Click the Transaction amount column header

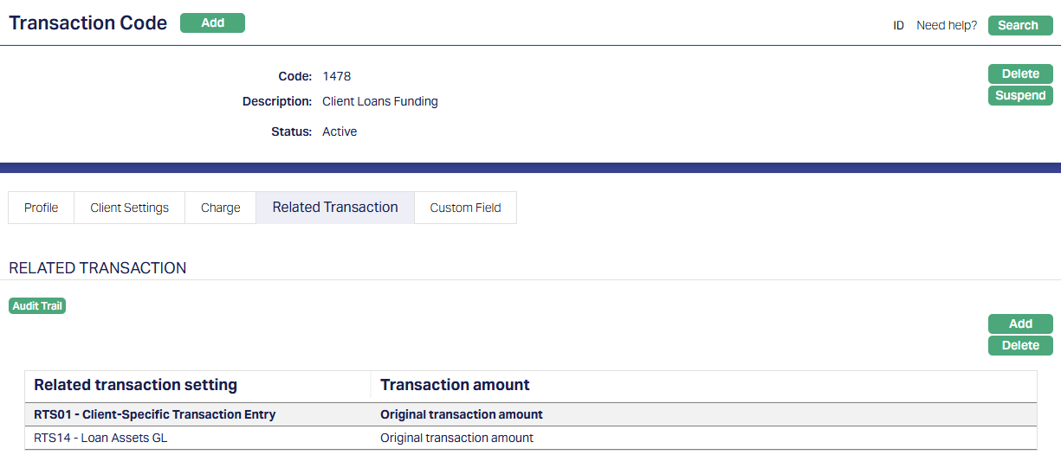(x=455, y=385)
